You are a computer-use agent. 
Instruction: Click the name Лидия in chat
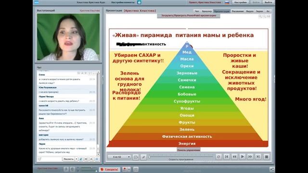(x=42, y=144)
